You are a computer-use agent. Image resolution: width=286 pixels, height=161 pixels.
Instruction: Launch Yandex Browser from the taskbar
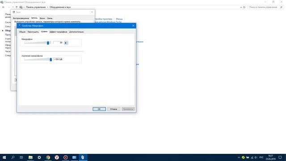pyautogui.click(x=57, y=157)
